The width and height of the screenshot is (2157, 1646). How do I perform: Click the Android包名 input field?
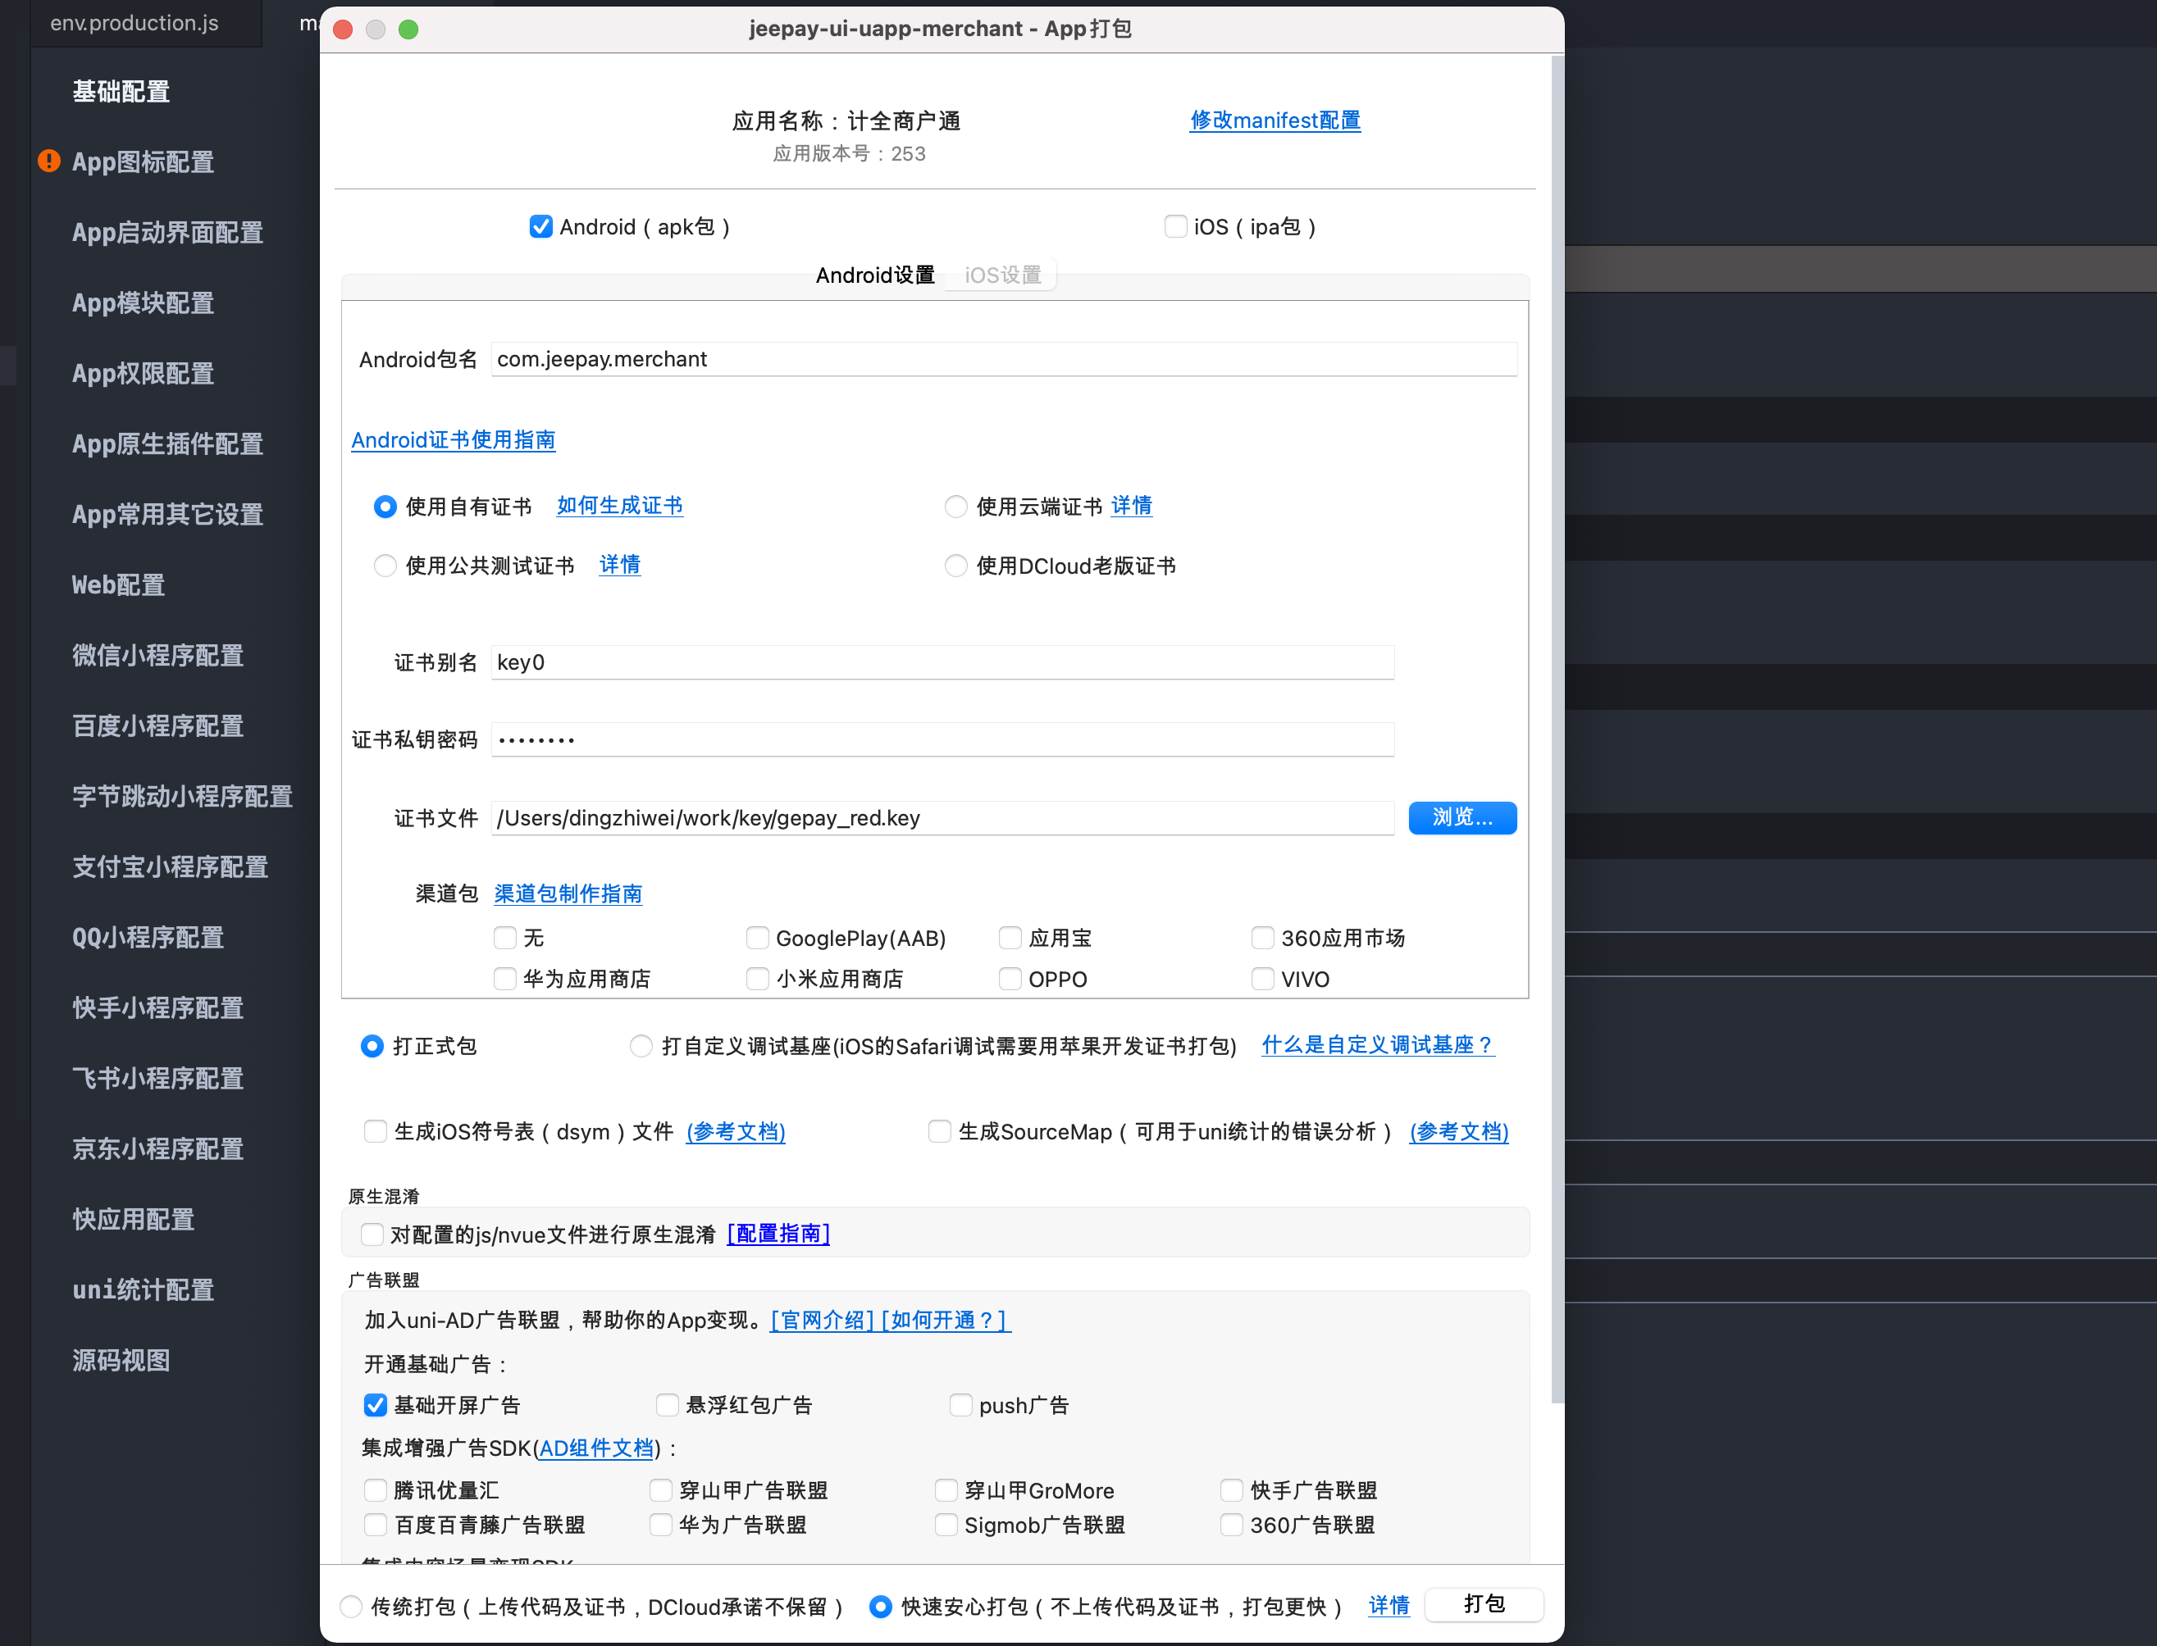click(x=1004, y=358)
